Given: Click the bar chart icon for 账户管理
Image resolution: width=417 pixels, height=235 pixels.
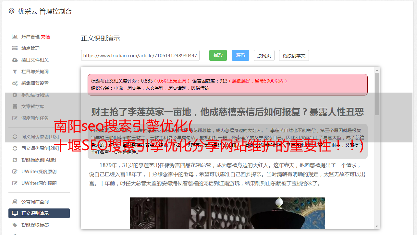Looking at the screenshot, I should 15,37.
